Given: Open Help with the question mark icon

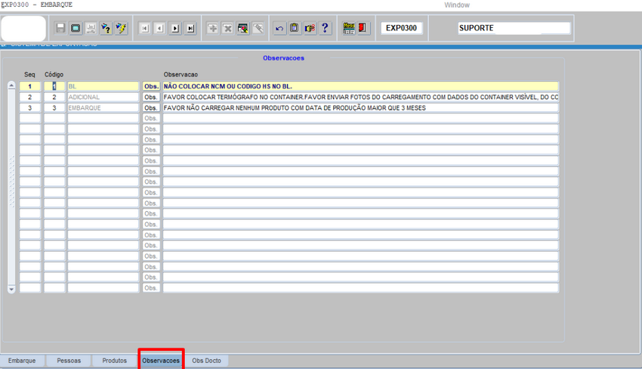Looking at the screenshot, I should 325,28.
